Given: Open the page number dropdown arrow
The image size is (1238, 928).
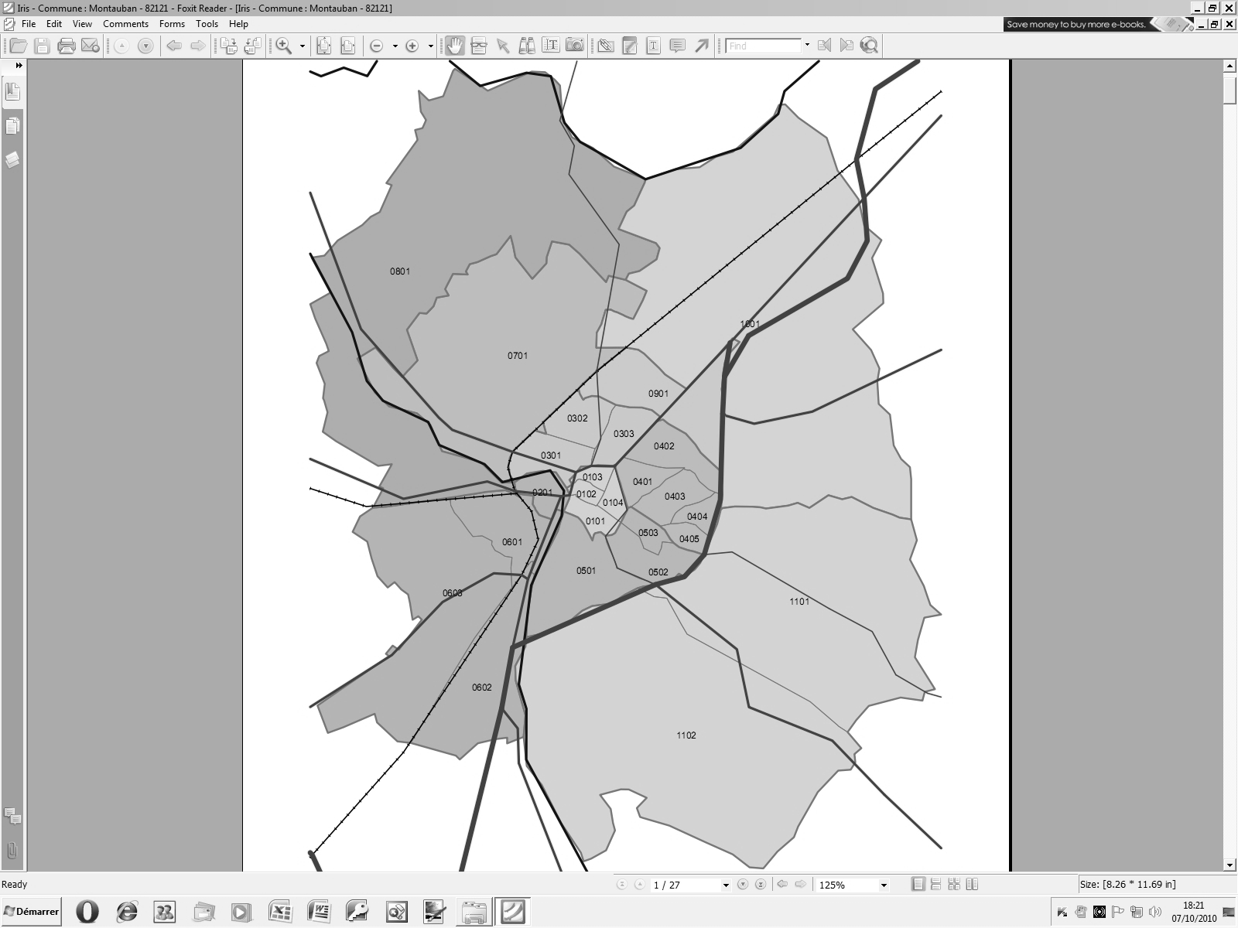Looking at the screenshot, I should pyautogui.click(x=726, y=885).
